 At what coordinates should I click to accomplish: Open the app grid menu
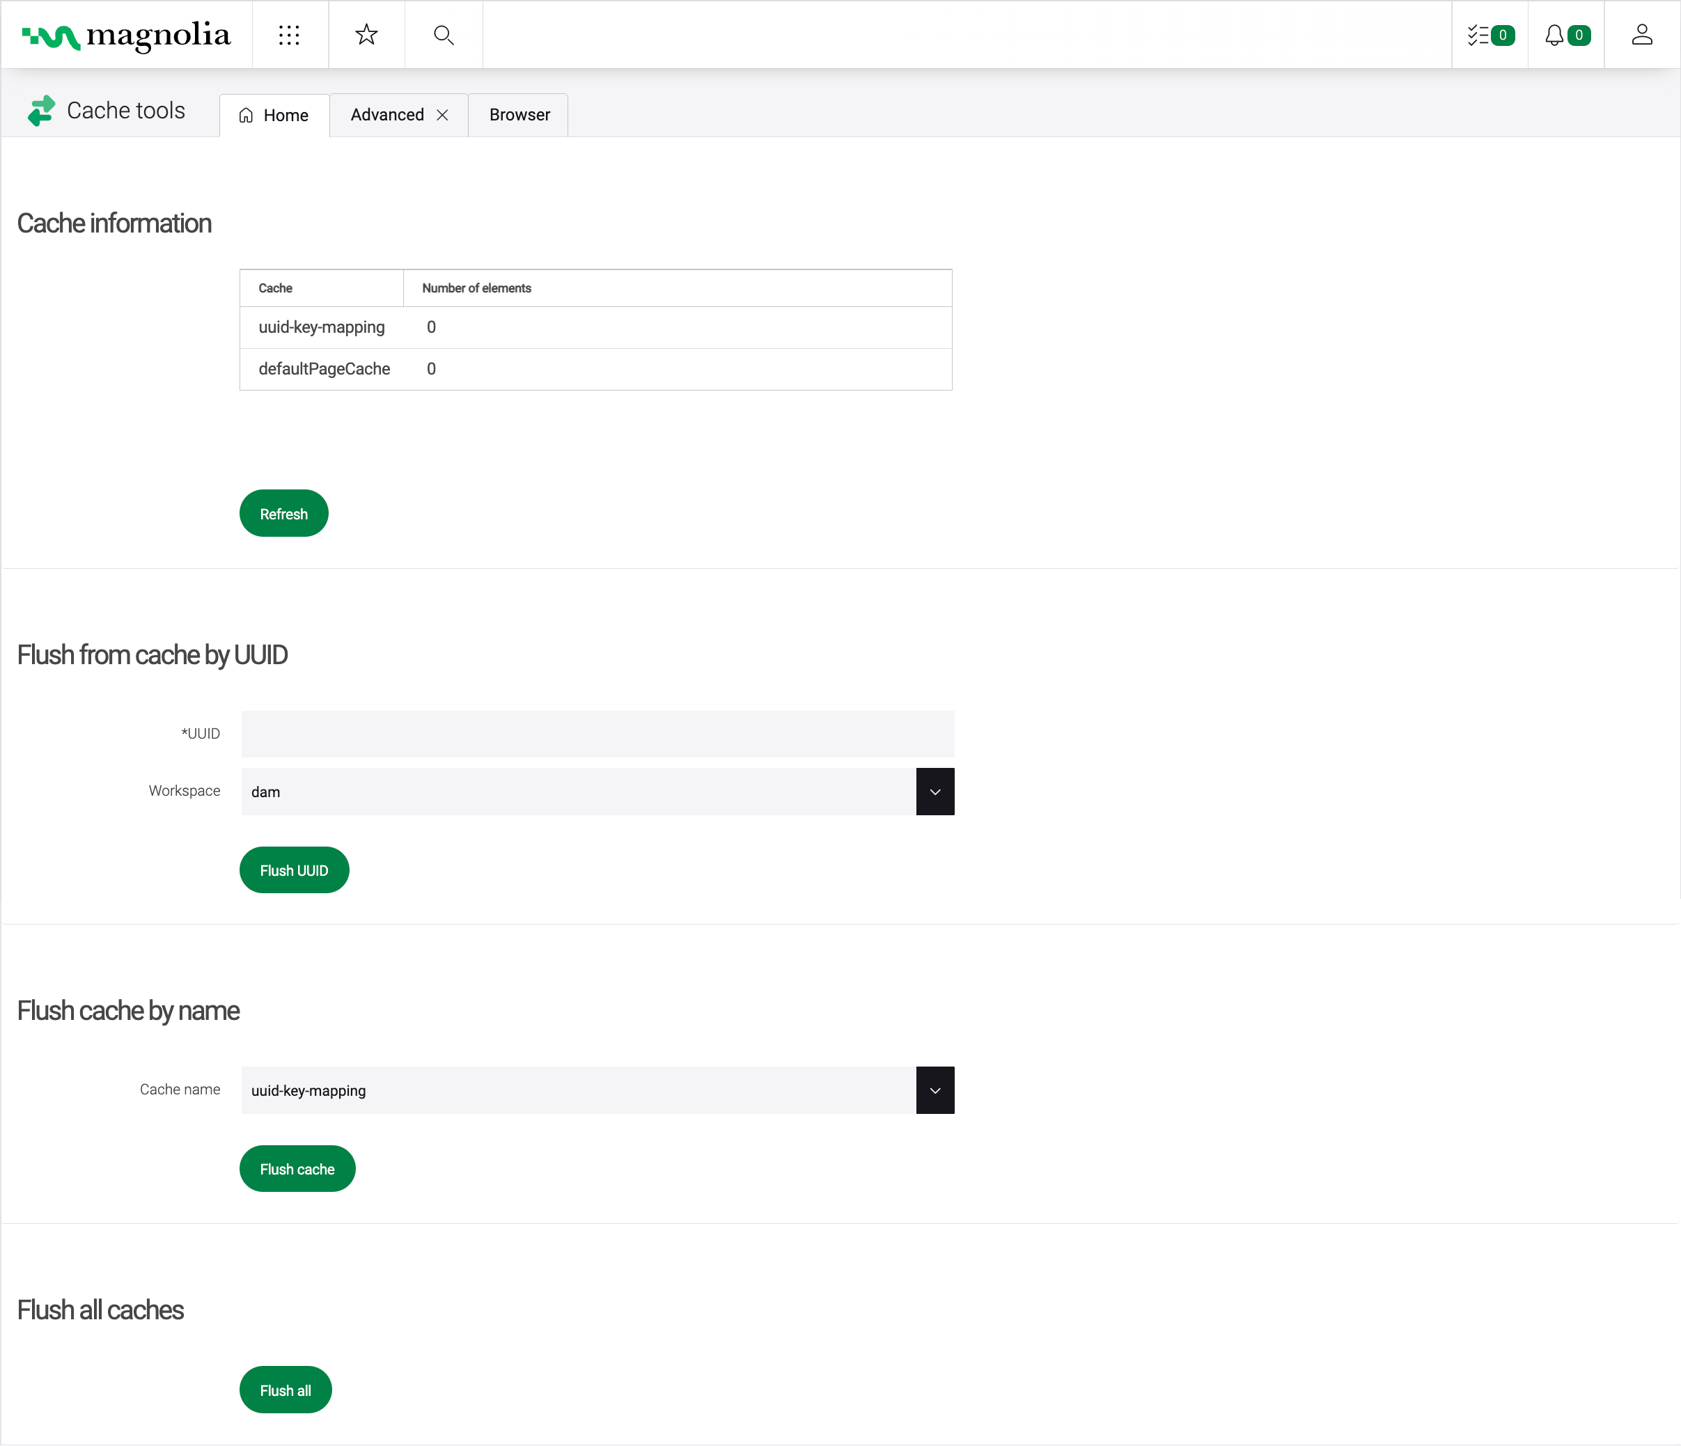coord(290,33)
